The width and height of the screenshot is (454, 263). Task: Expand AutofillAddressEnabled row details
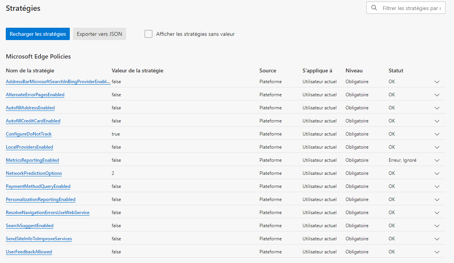[437, 108]
